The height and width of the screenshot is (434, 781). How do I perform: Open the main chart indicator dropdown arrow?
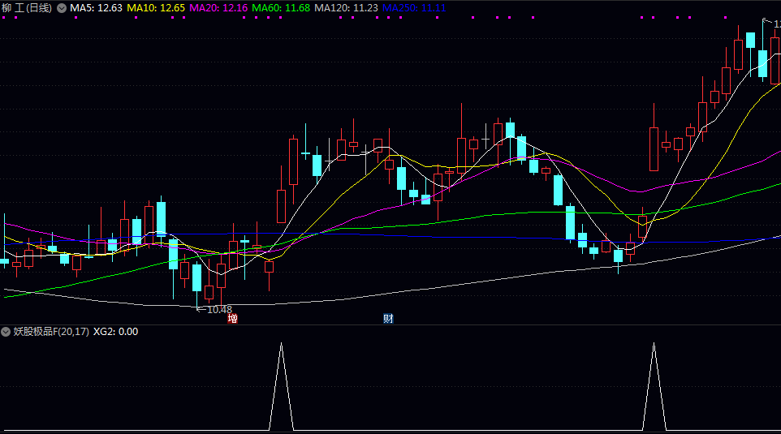[62, 8]
